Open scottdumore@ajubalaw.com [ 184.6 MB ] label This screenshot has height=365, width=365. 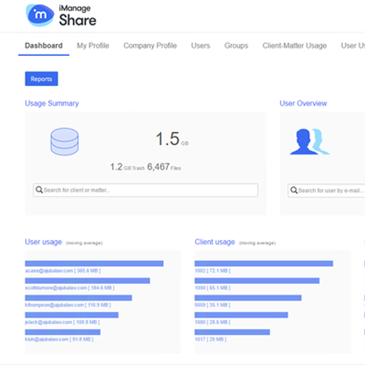pyautogui.click(x=70, y=288)
